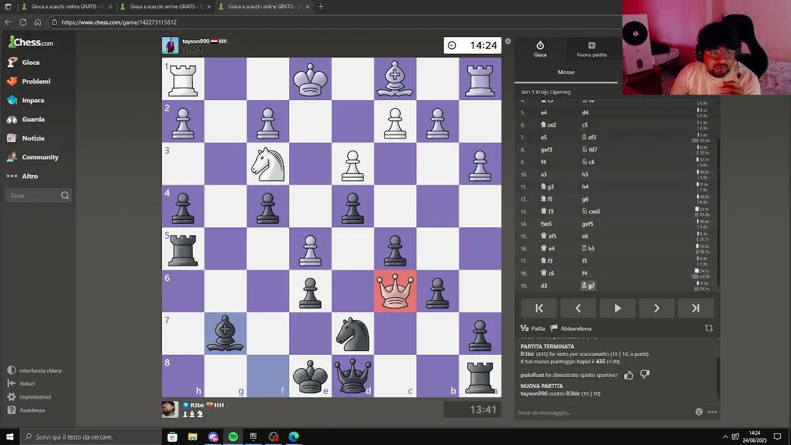Open board settings gear beside the clock
This screenshot has width=791, height=445.
pos(508,41)
